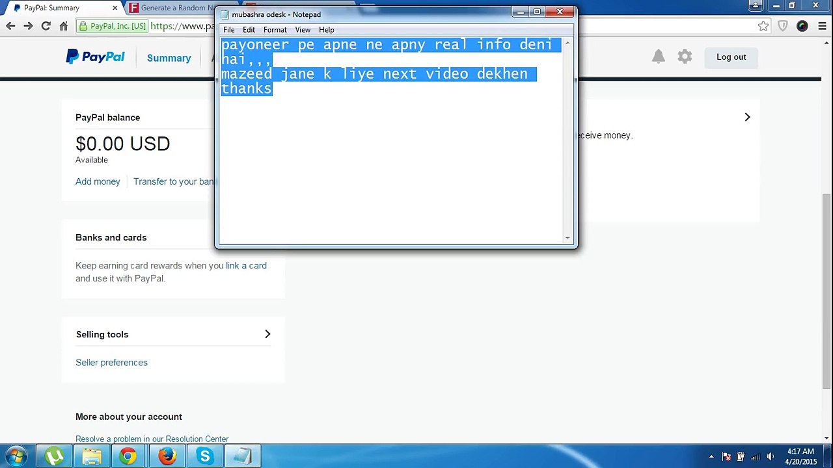833x468 pixels.
Task: Click the More about your account heading
Action: tap(129, 417)
